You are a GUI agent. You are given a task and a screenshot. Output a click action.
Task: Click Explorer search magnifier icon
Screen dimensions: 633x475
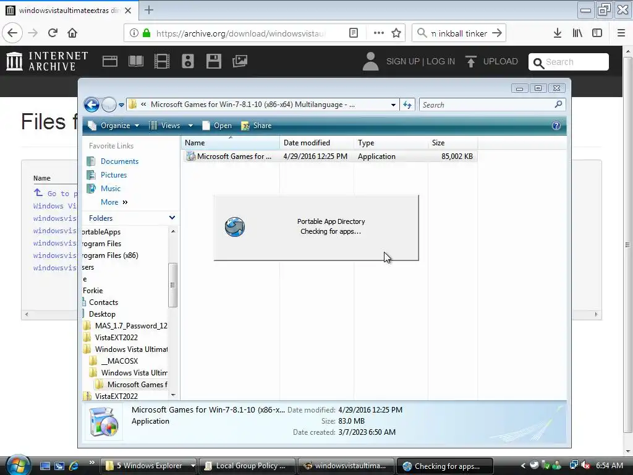pos(558,105)
